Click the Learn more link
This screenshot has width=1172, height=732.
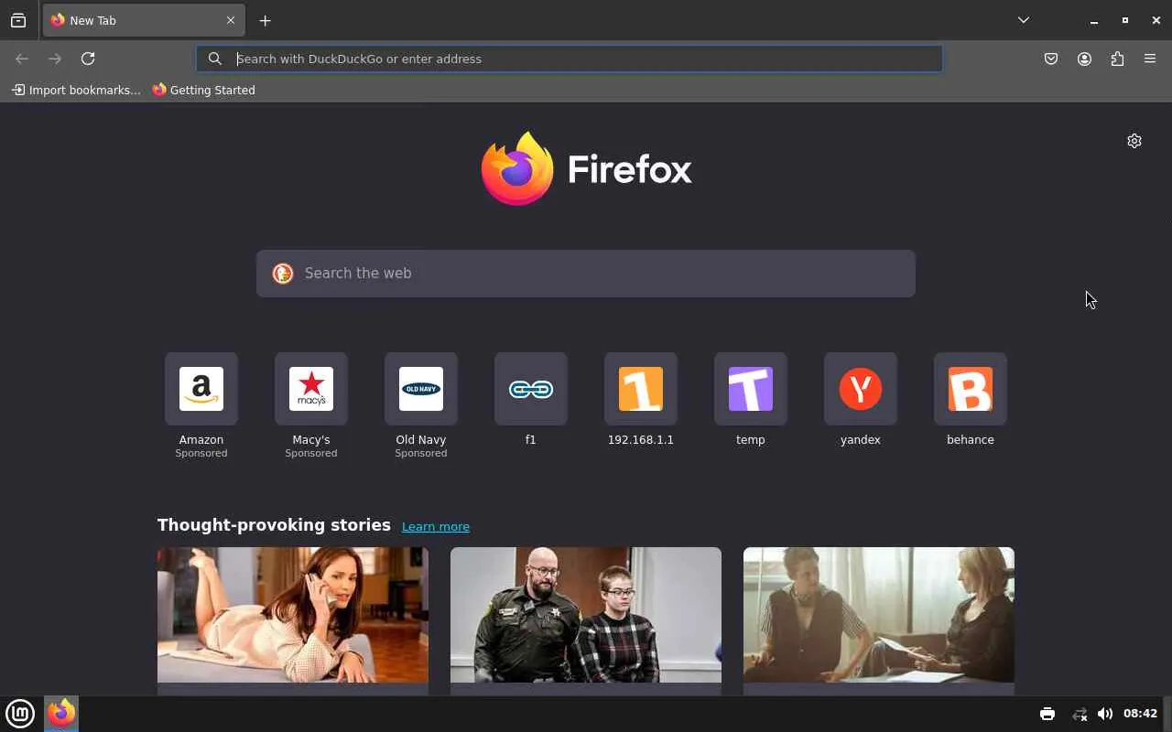click(436, 526)
